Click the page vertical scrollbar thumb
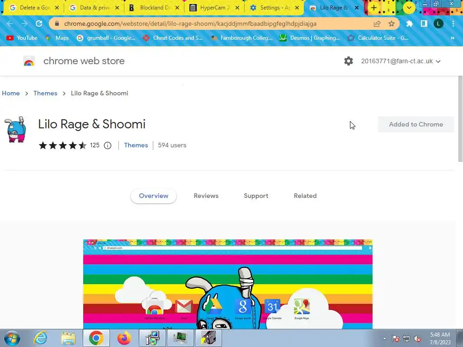The image size is (463, 347). click(460, 119)
